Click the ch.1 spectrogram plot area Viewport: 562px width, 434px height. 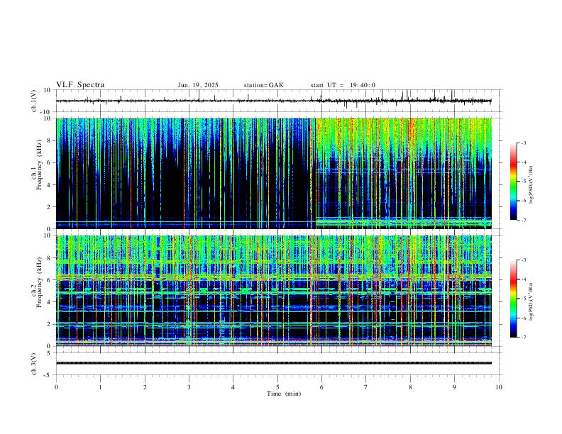coord(273,173)
